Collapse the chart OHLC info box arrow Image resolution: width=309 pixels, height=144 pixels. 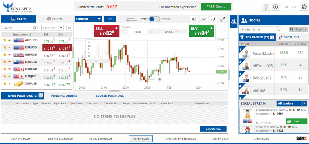click(x=96, y=61)
